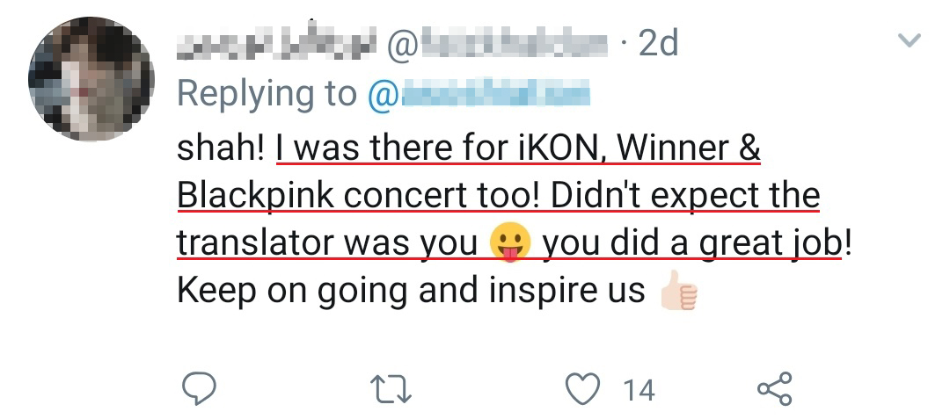Expand the tweet options chevron menu
This screenshot has height=419, width=950.
tap(908, 40)
